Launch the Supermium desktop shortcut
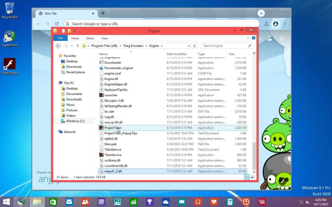Image resolution: width=332 pixels, height=207 pixels. (x=10, y=39)
